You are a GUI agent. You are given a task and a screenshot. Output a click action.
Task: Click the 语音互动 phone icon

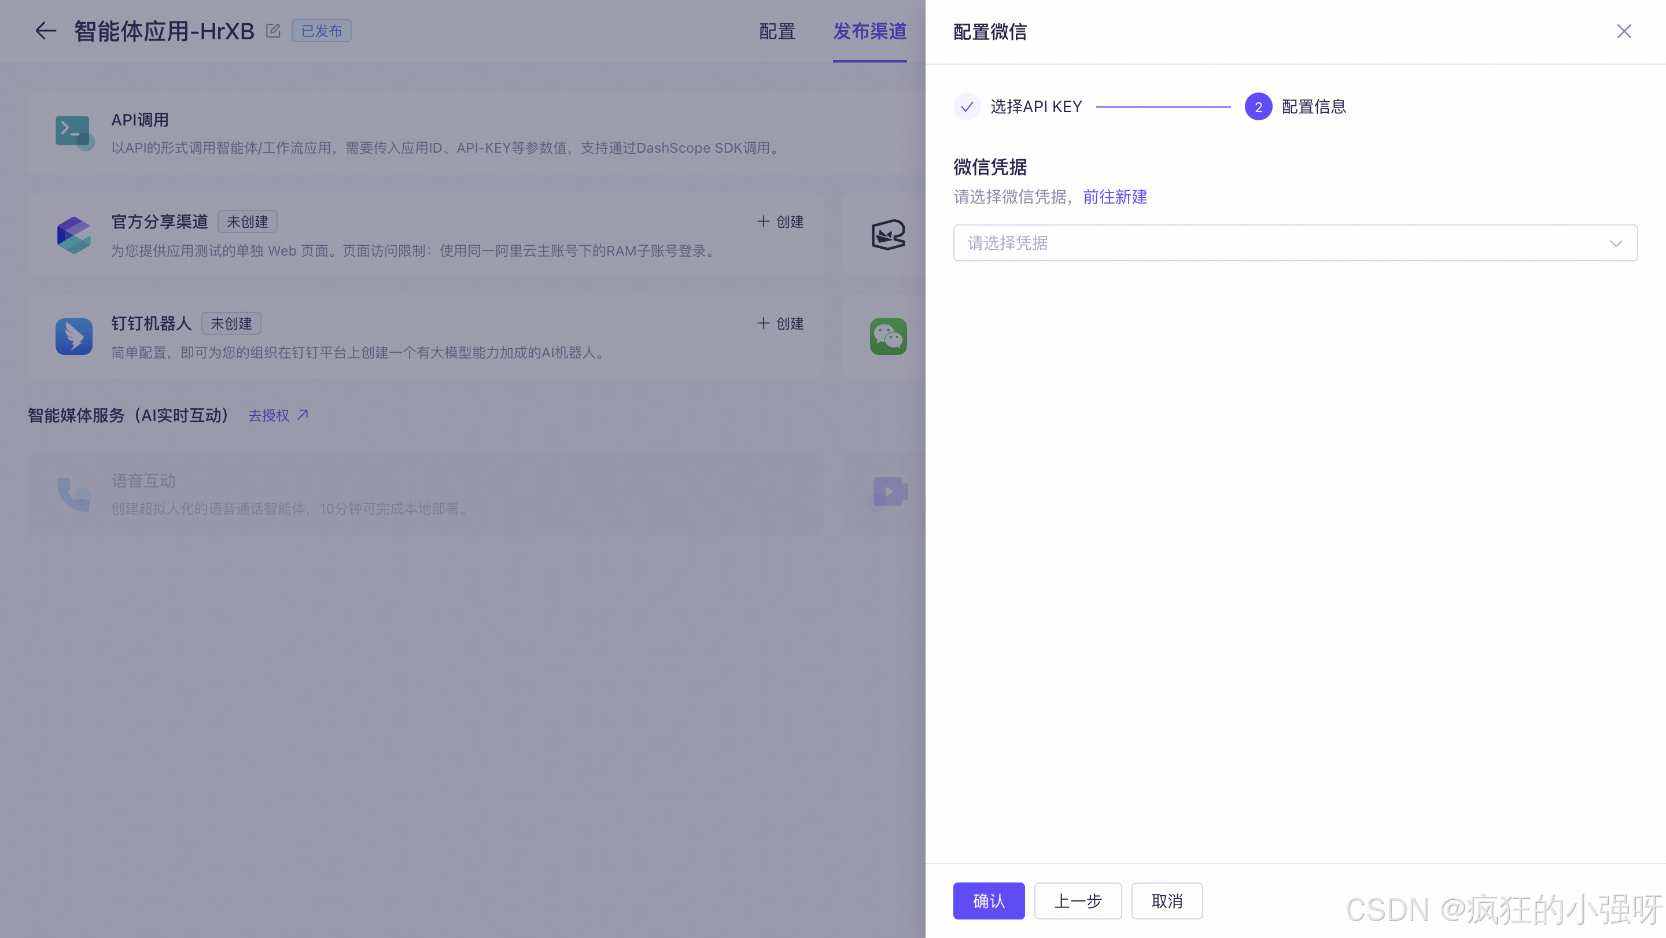pos(73,494)
